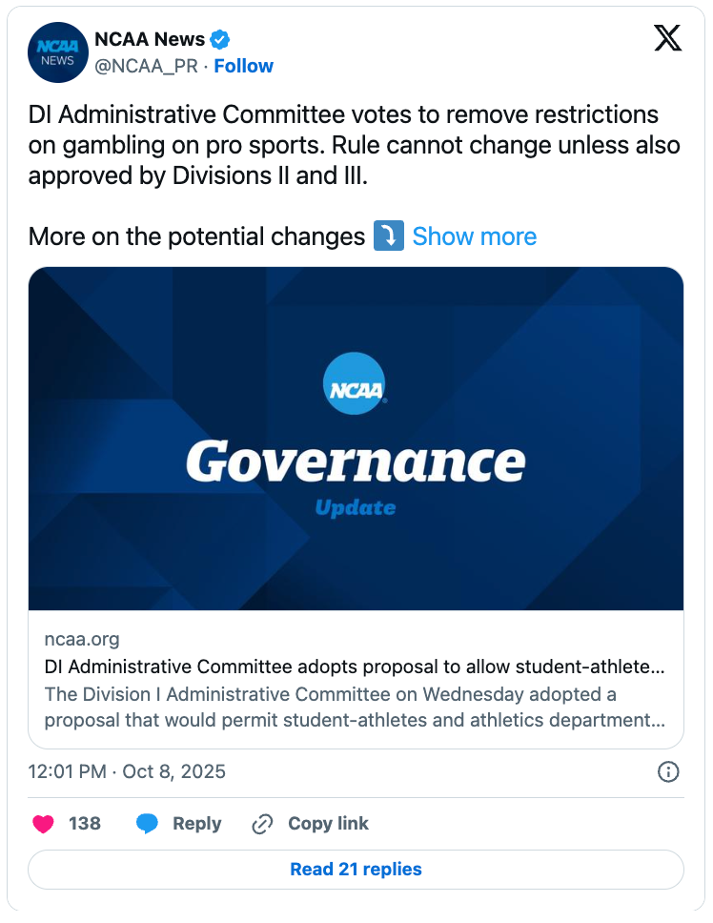
Task: Click the reply speech bubble icon
Action: point(147,824)
